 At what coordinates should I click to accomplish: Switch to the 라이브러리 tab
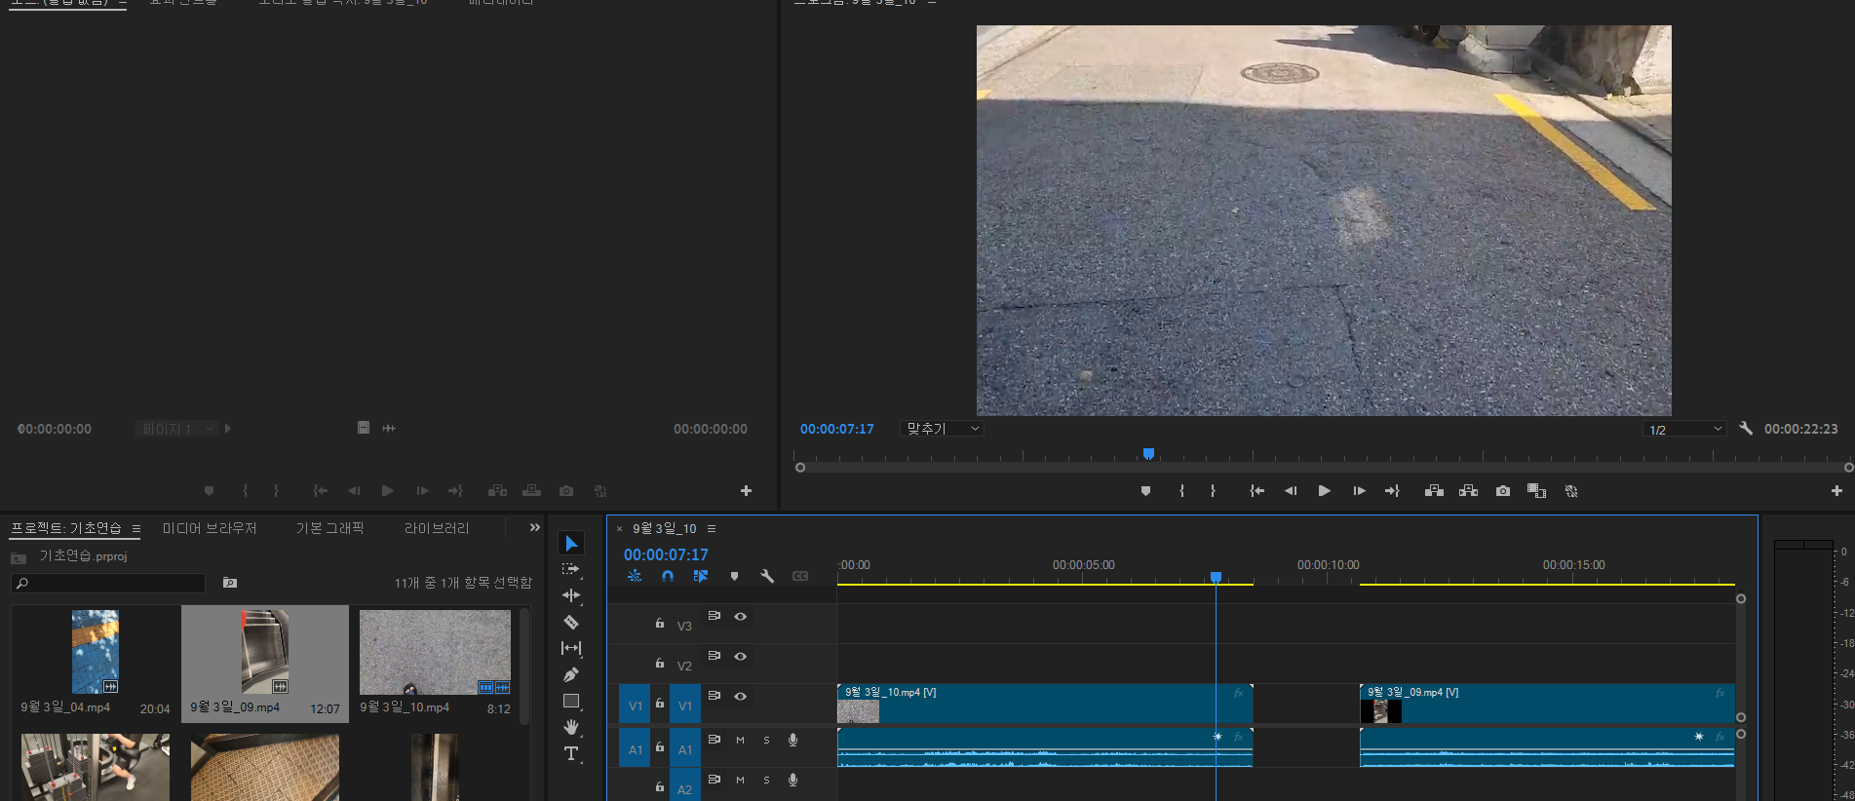click(x=437, y=528)
